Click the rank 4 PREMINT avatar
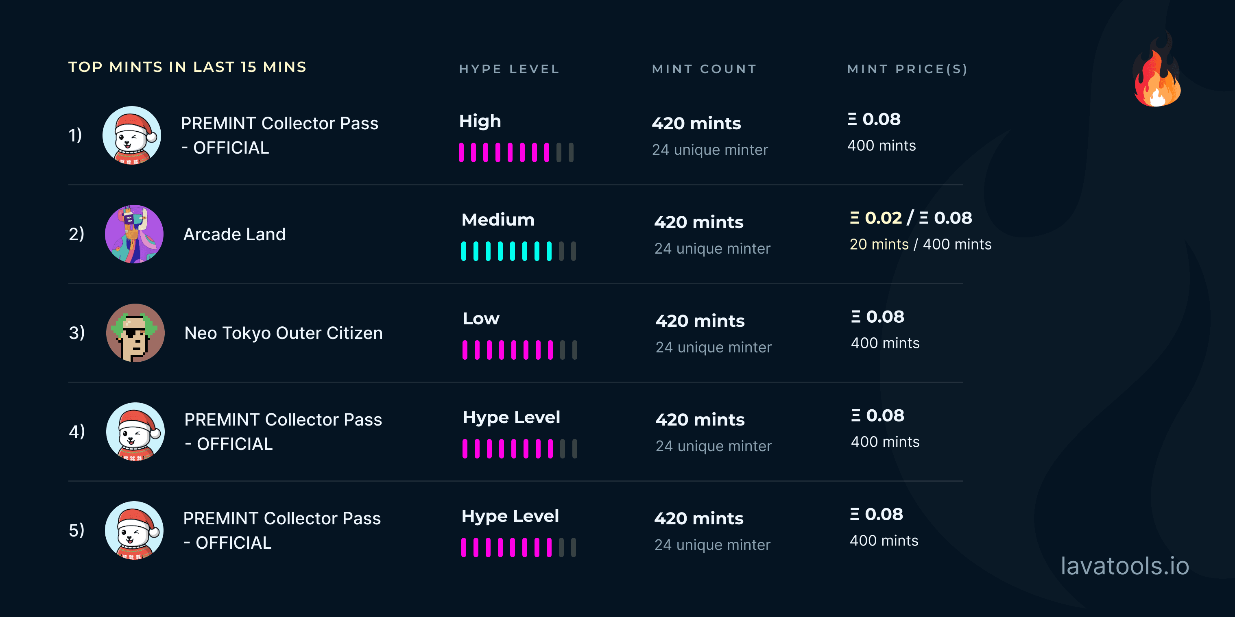This screenshot has height=617, width=1235. point(135,432)
